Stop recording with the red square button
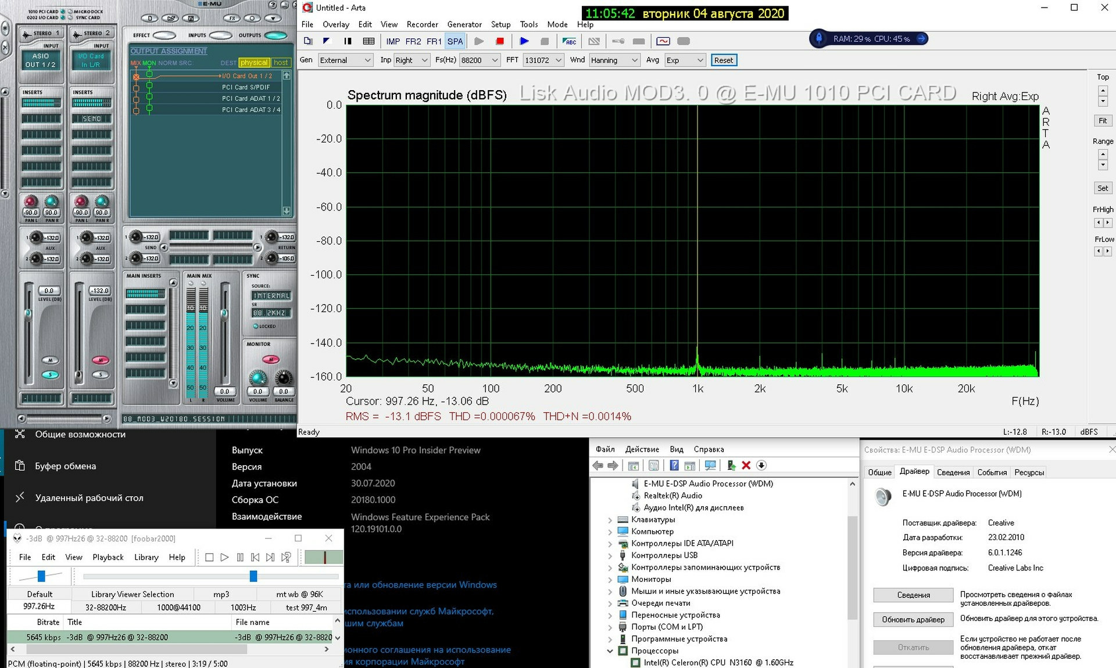1116x668 pixels. pos(500,41)
